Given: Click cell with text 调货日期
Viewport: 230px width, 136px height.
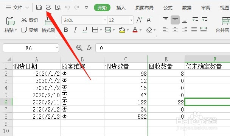Looking at the screenshot, I should 37,66.
